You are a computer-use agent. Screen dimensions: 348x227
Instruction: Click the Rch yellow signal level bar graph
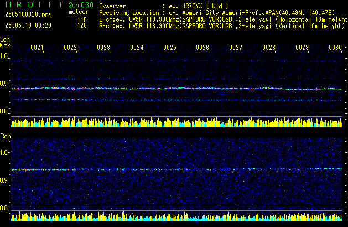[176, 216]
